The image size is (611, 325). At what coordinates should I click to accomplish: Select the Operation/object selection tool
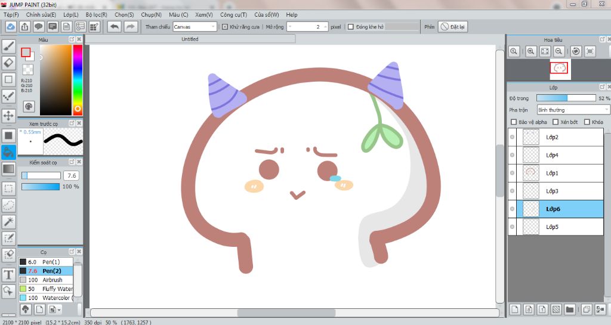point(8,291)
